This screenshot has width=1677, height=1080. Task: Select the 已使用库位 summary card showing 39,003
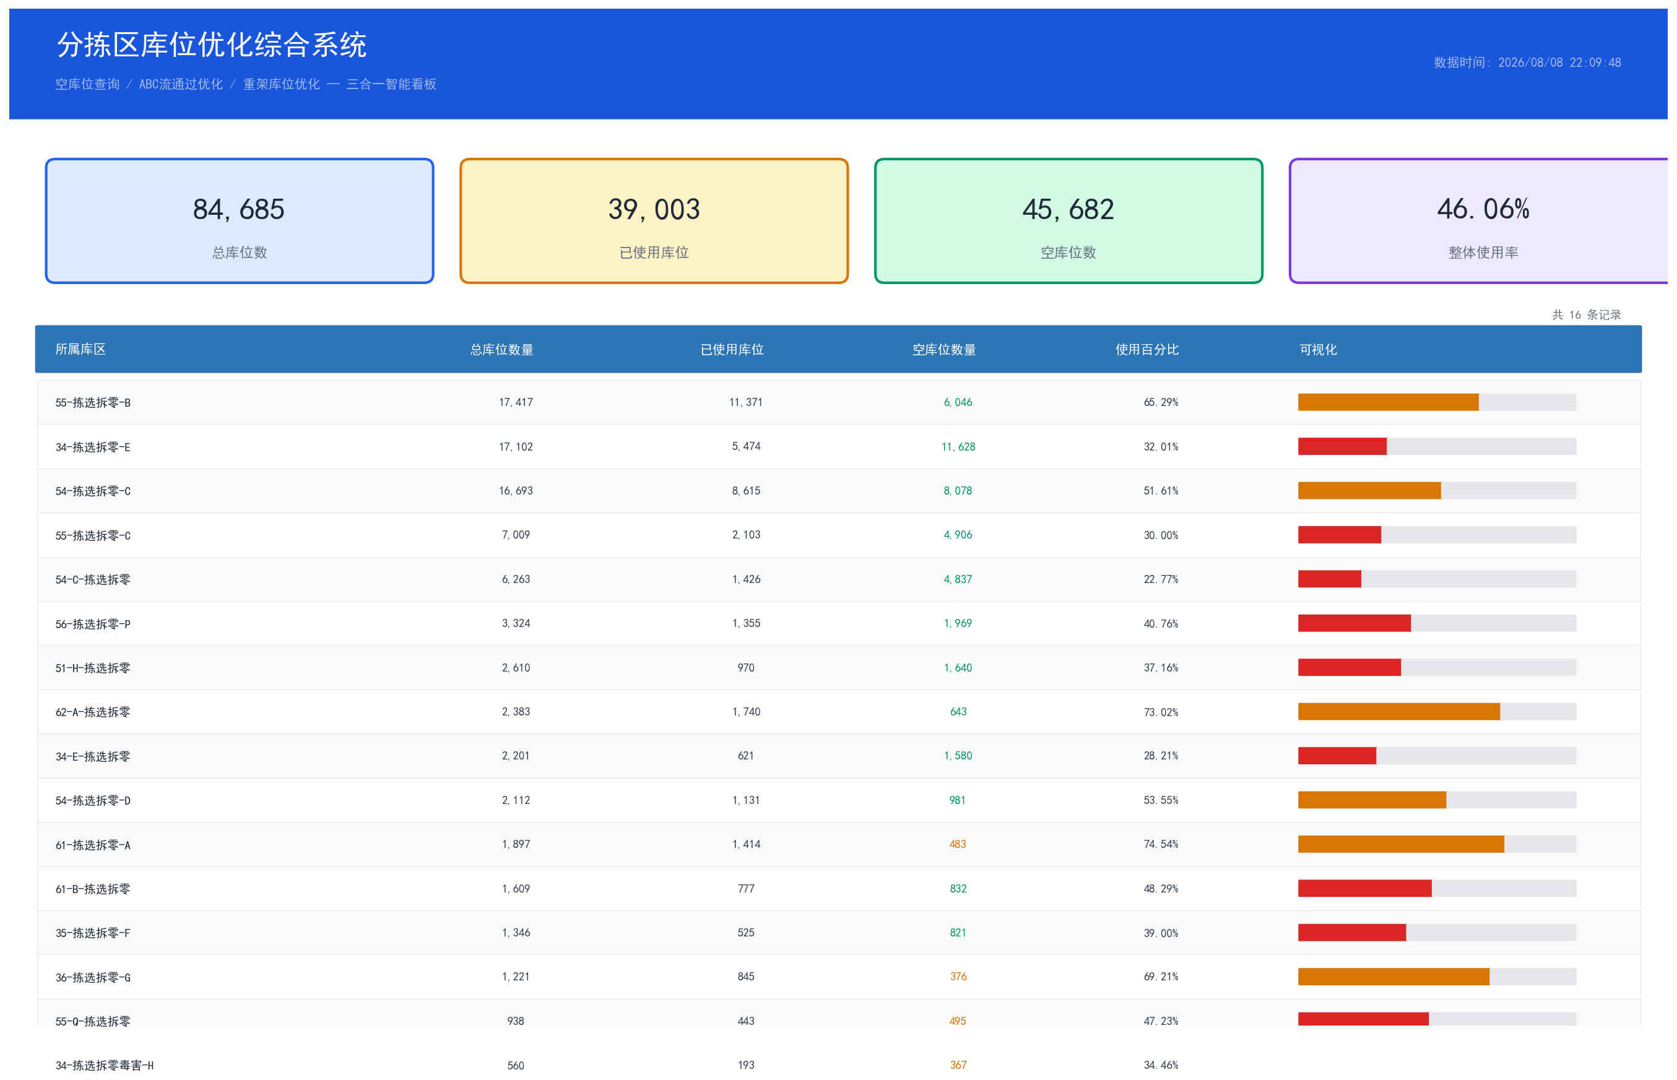click(654, 221)
